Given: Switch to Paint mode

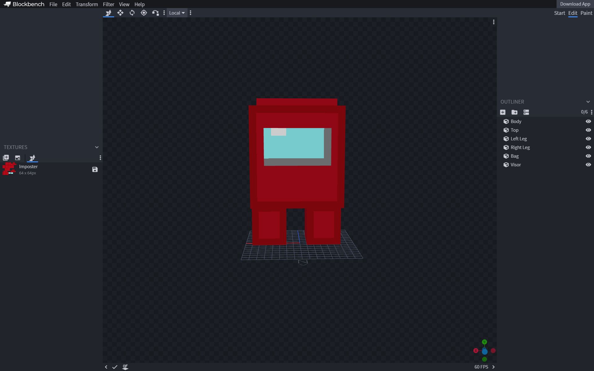Looking at the screenshot, I should [587, 13].
